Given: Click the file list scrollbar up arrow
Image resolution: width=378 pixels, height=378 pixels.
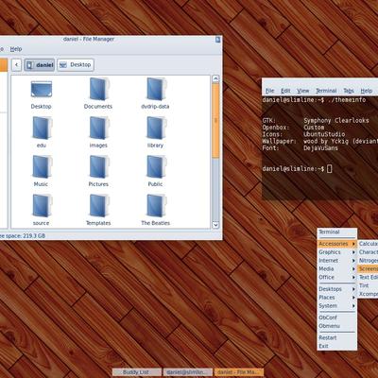Looking at the screenshot, I should [215, 78].
